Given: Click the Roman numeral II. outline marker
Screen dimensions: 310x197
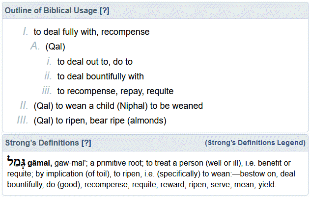Looking at the screenshot, I should pos(24,106).
